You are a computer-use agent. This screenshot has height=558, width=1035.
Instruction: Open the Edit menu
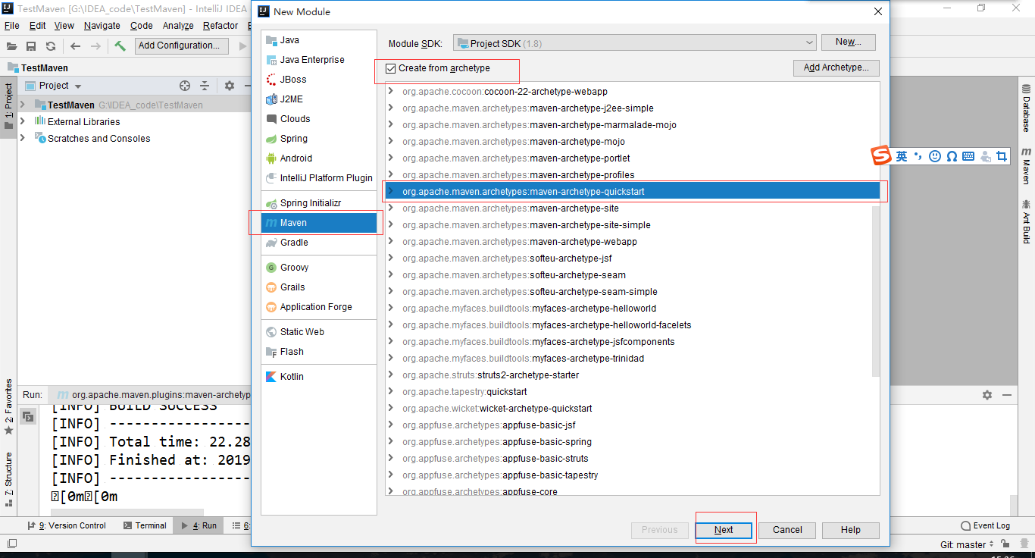click(37, 26)
